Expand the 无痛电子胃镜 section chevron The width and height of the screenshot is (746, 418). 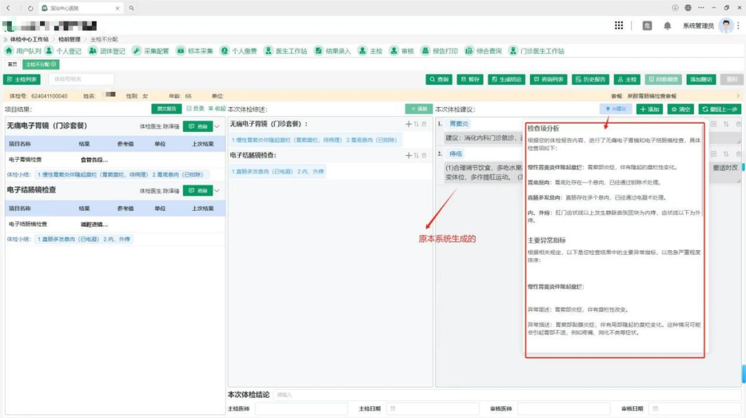click(x=217, y=126)
